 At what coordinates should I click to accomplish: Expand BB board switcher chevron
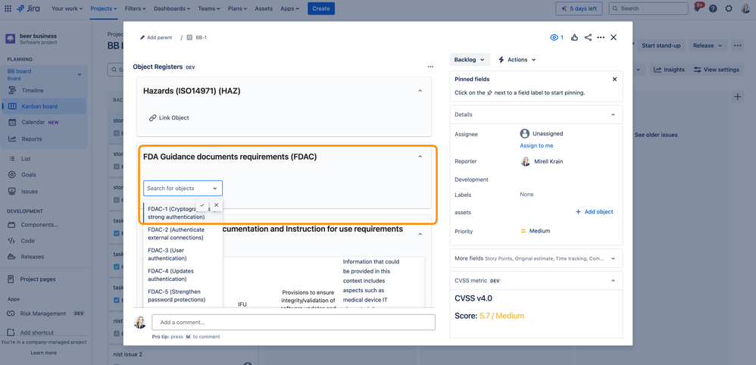[80, 74]
